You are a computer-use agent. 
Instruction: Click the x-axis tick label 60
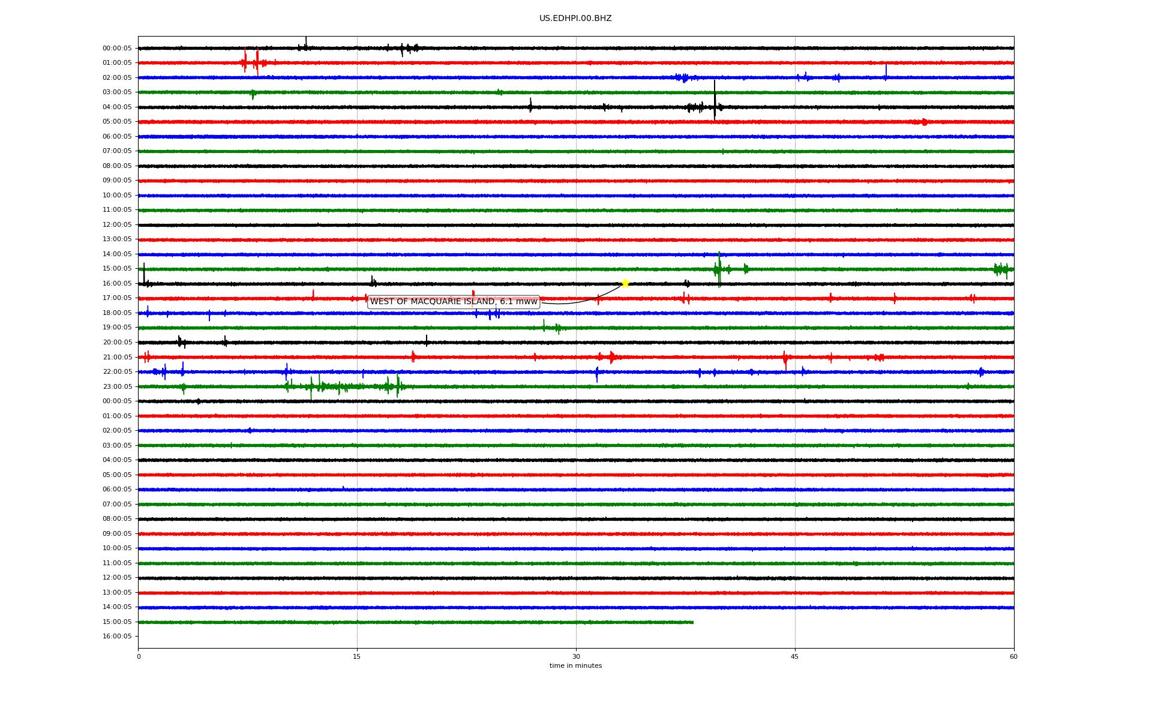pyautogui.click(x=1013, y=656)
